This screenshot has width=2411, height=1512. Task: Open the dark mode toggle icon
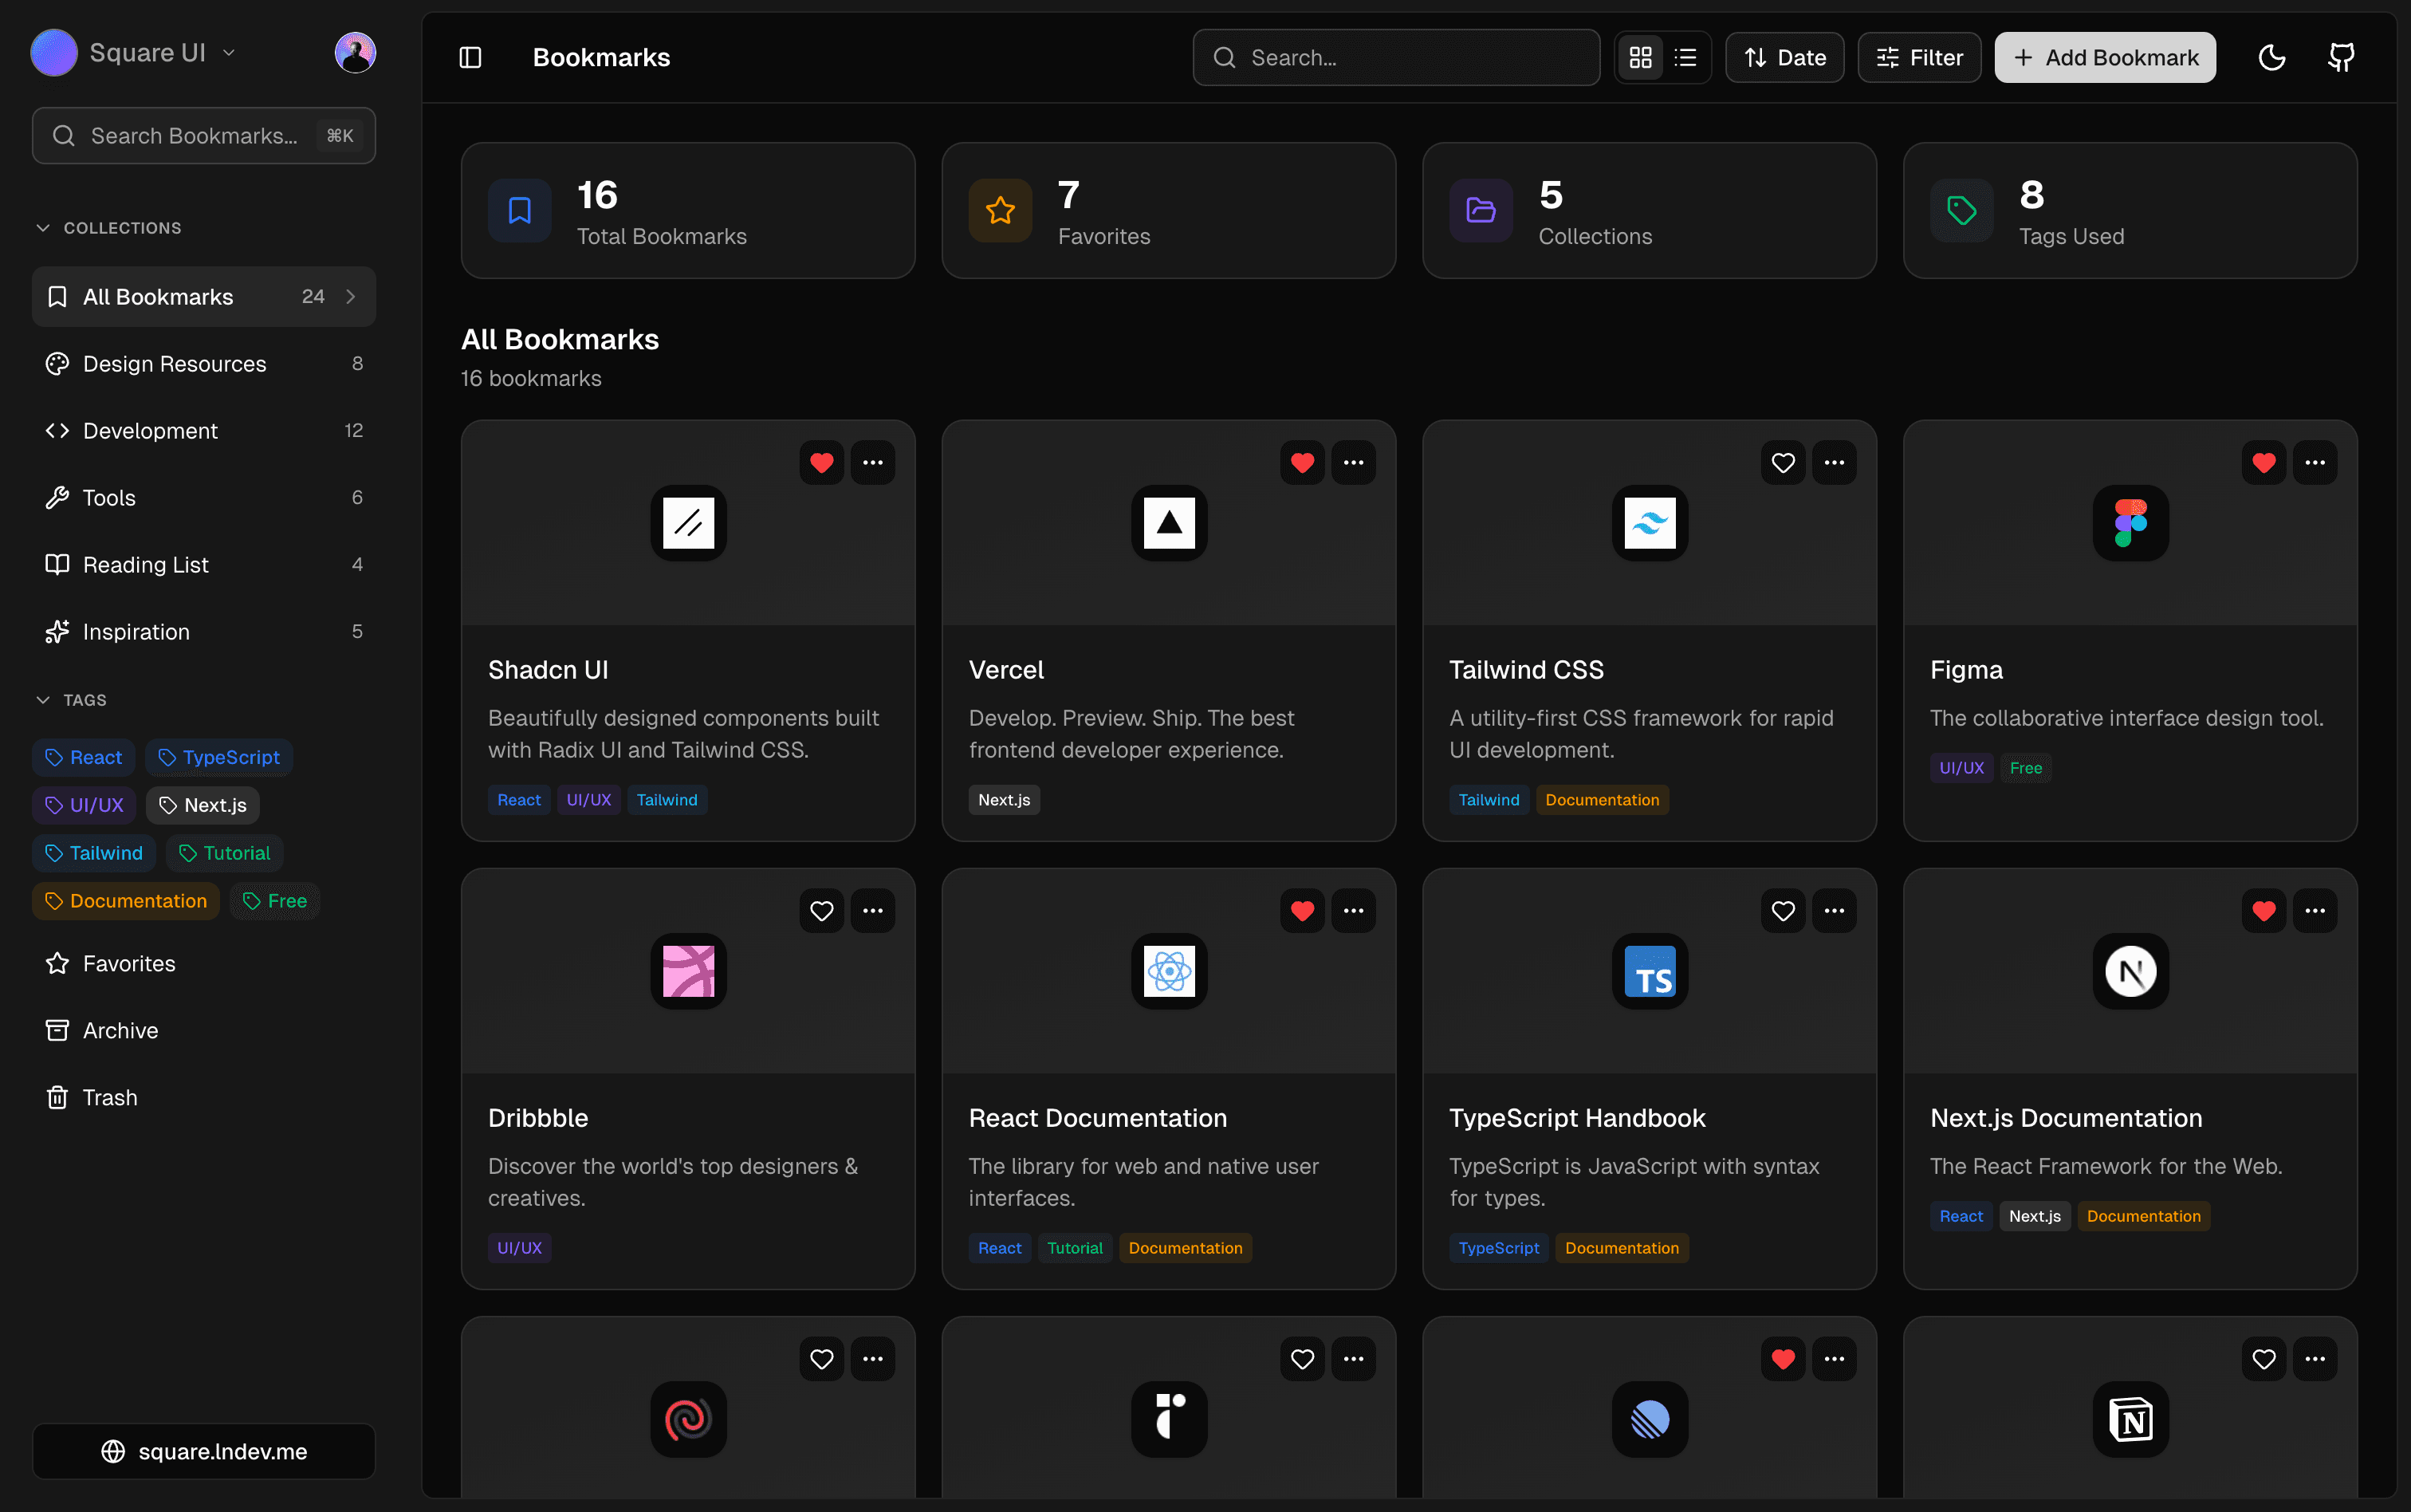click(x=2271, y=57)
